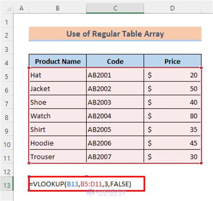Select code cell AB2005

tap(115, 129)
